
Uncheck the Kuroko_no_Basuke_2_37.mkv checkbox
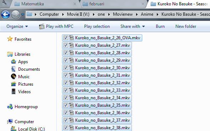[66, 120]
